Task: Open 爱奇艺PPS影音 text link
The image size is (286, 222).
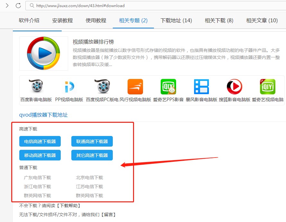Action: coord(168,100)
